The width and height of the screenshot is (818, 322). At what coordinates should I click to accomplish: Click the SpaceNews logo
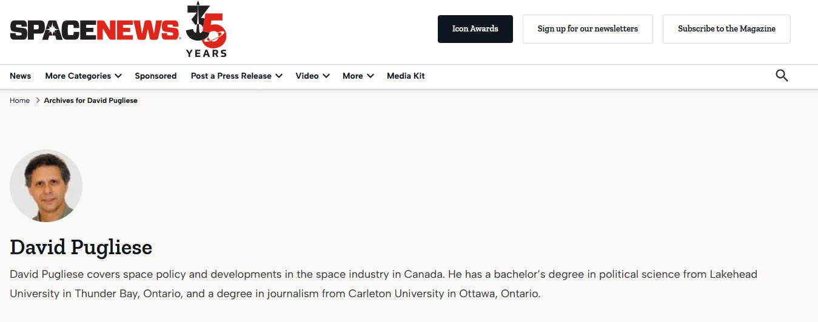click(95, 30)
